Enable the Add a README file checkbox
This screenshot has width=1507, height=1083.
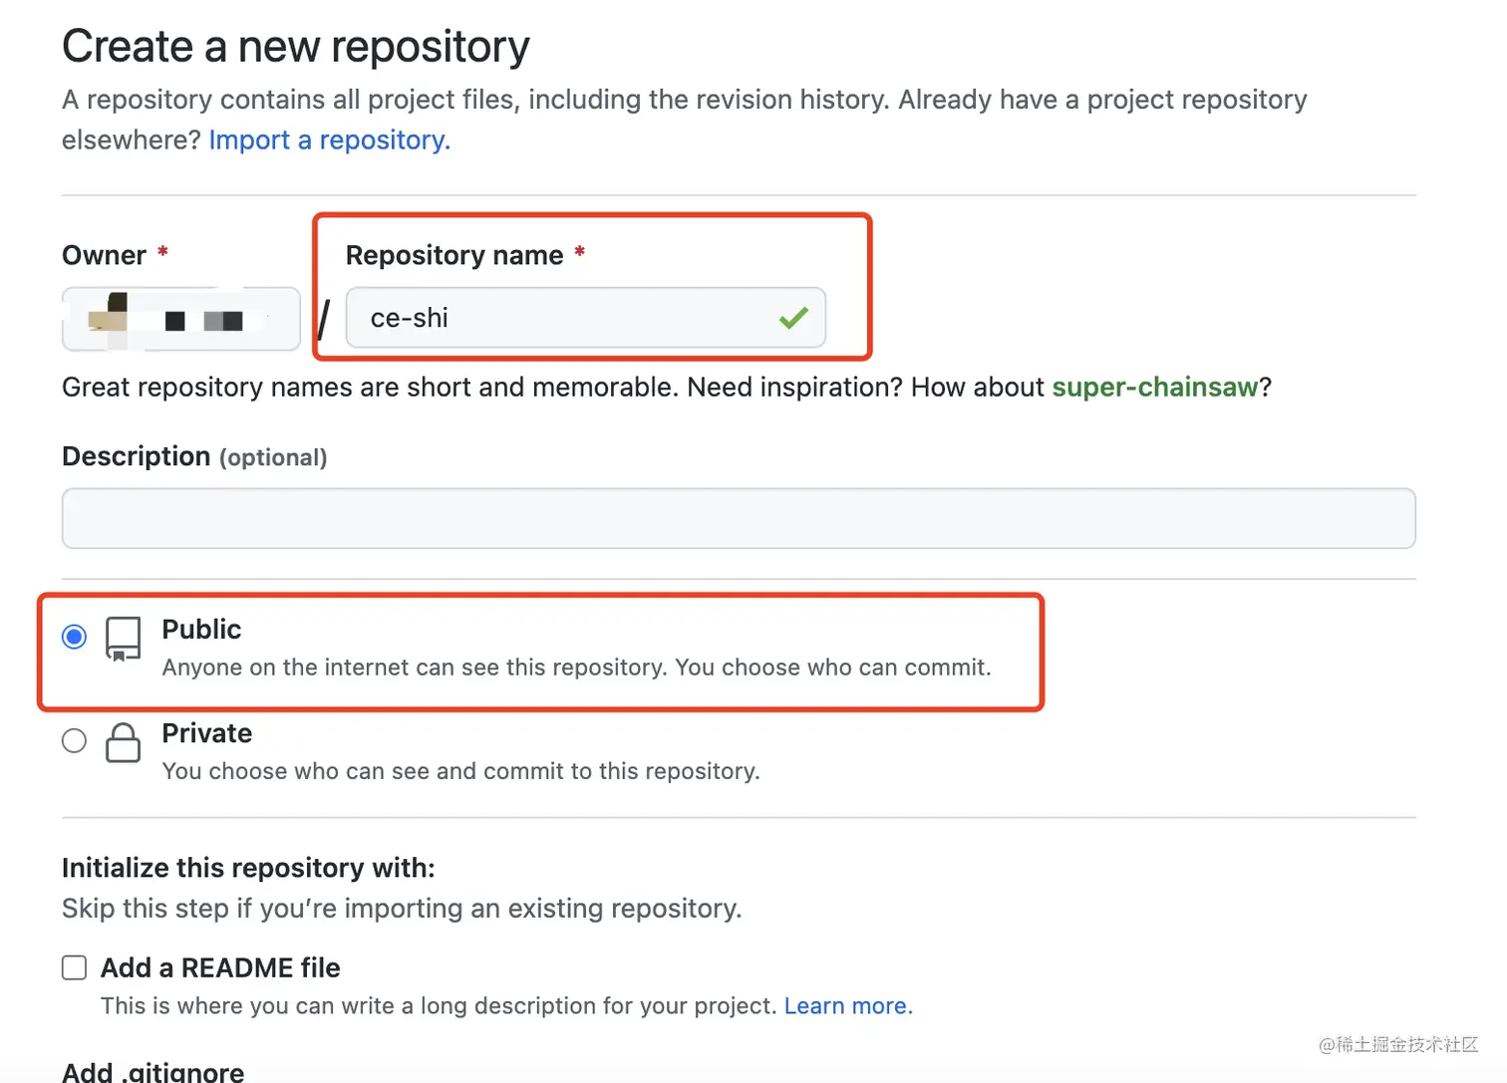75,968
